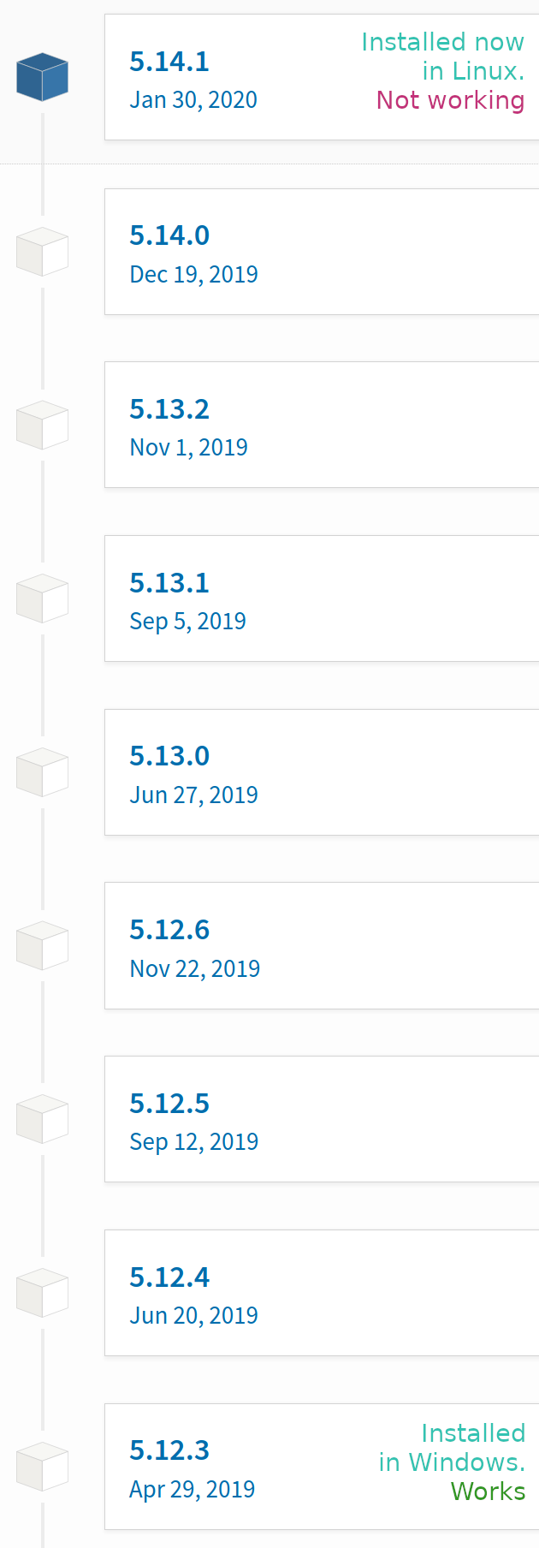Click the blue cube icon for 5.14.1
The width and height of the screenshot is (539, 1548).
pos(42,76)
